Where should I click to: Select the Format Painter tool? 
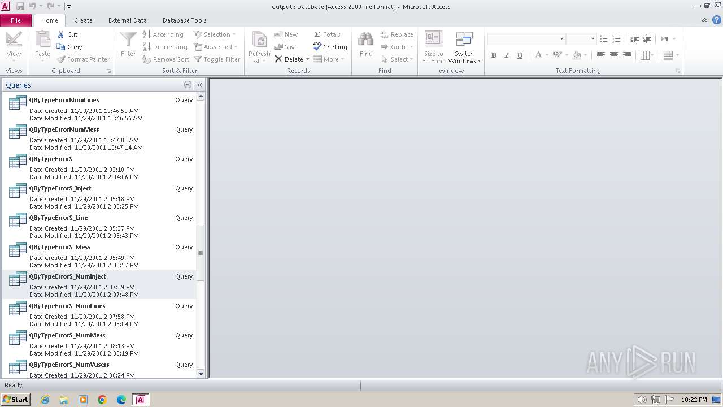(83, 59)
